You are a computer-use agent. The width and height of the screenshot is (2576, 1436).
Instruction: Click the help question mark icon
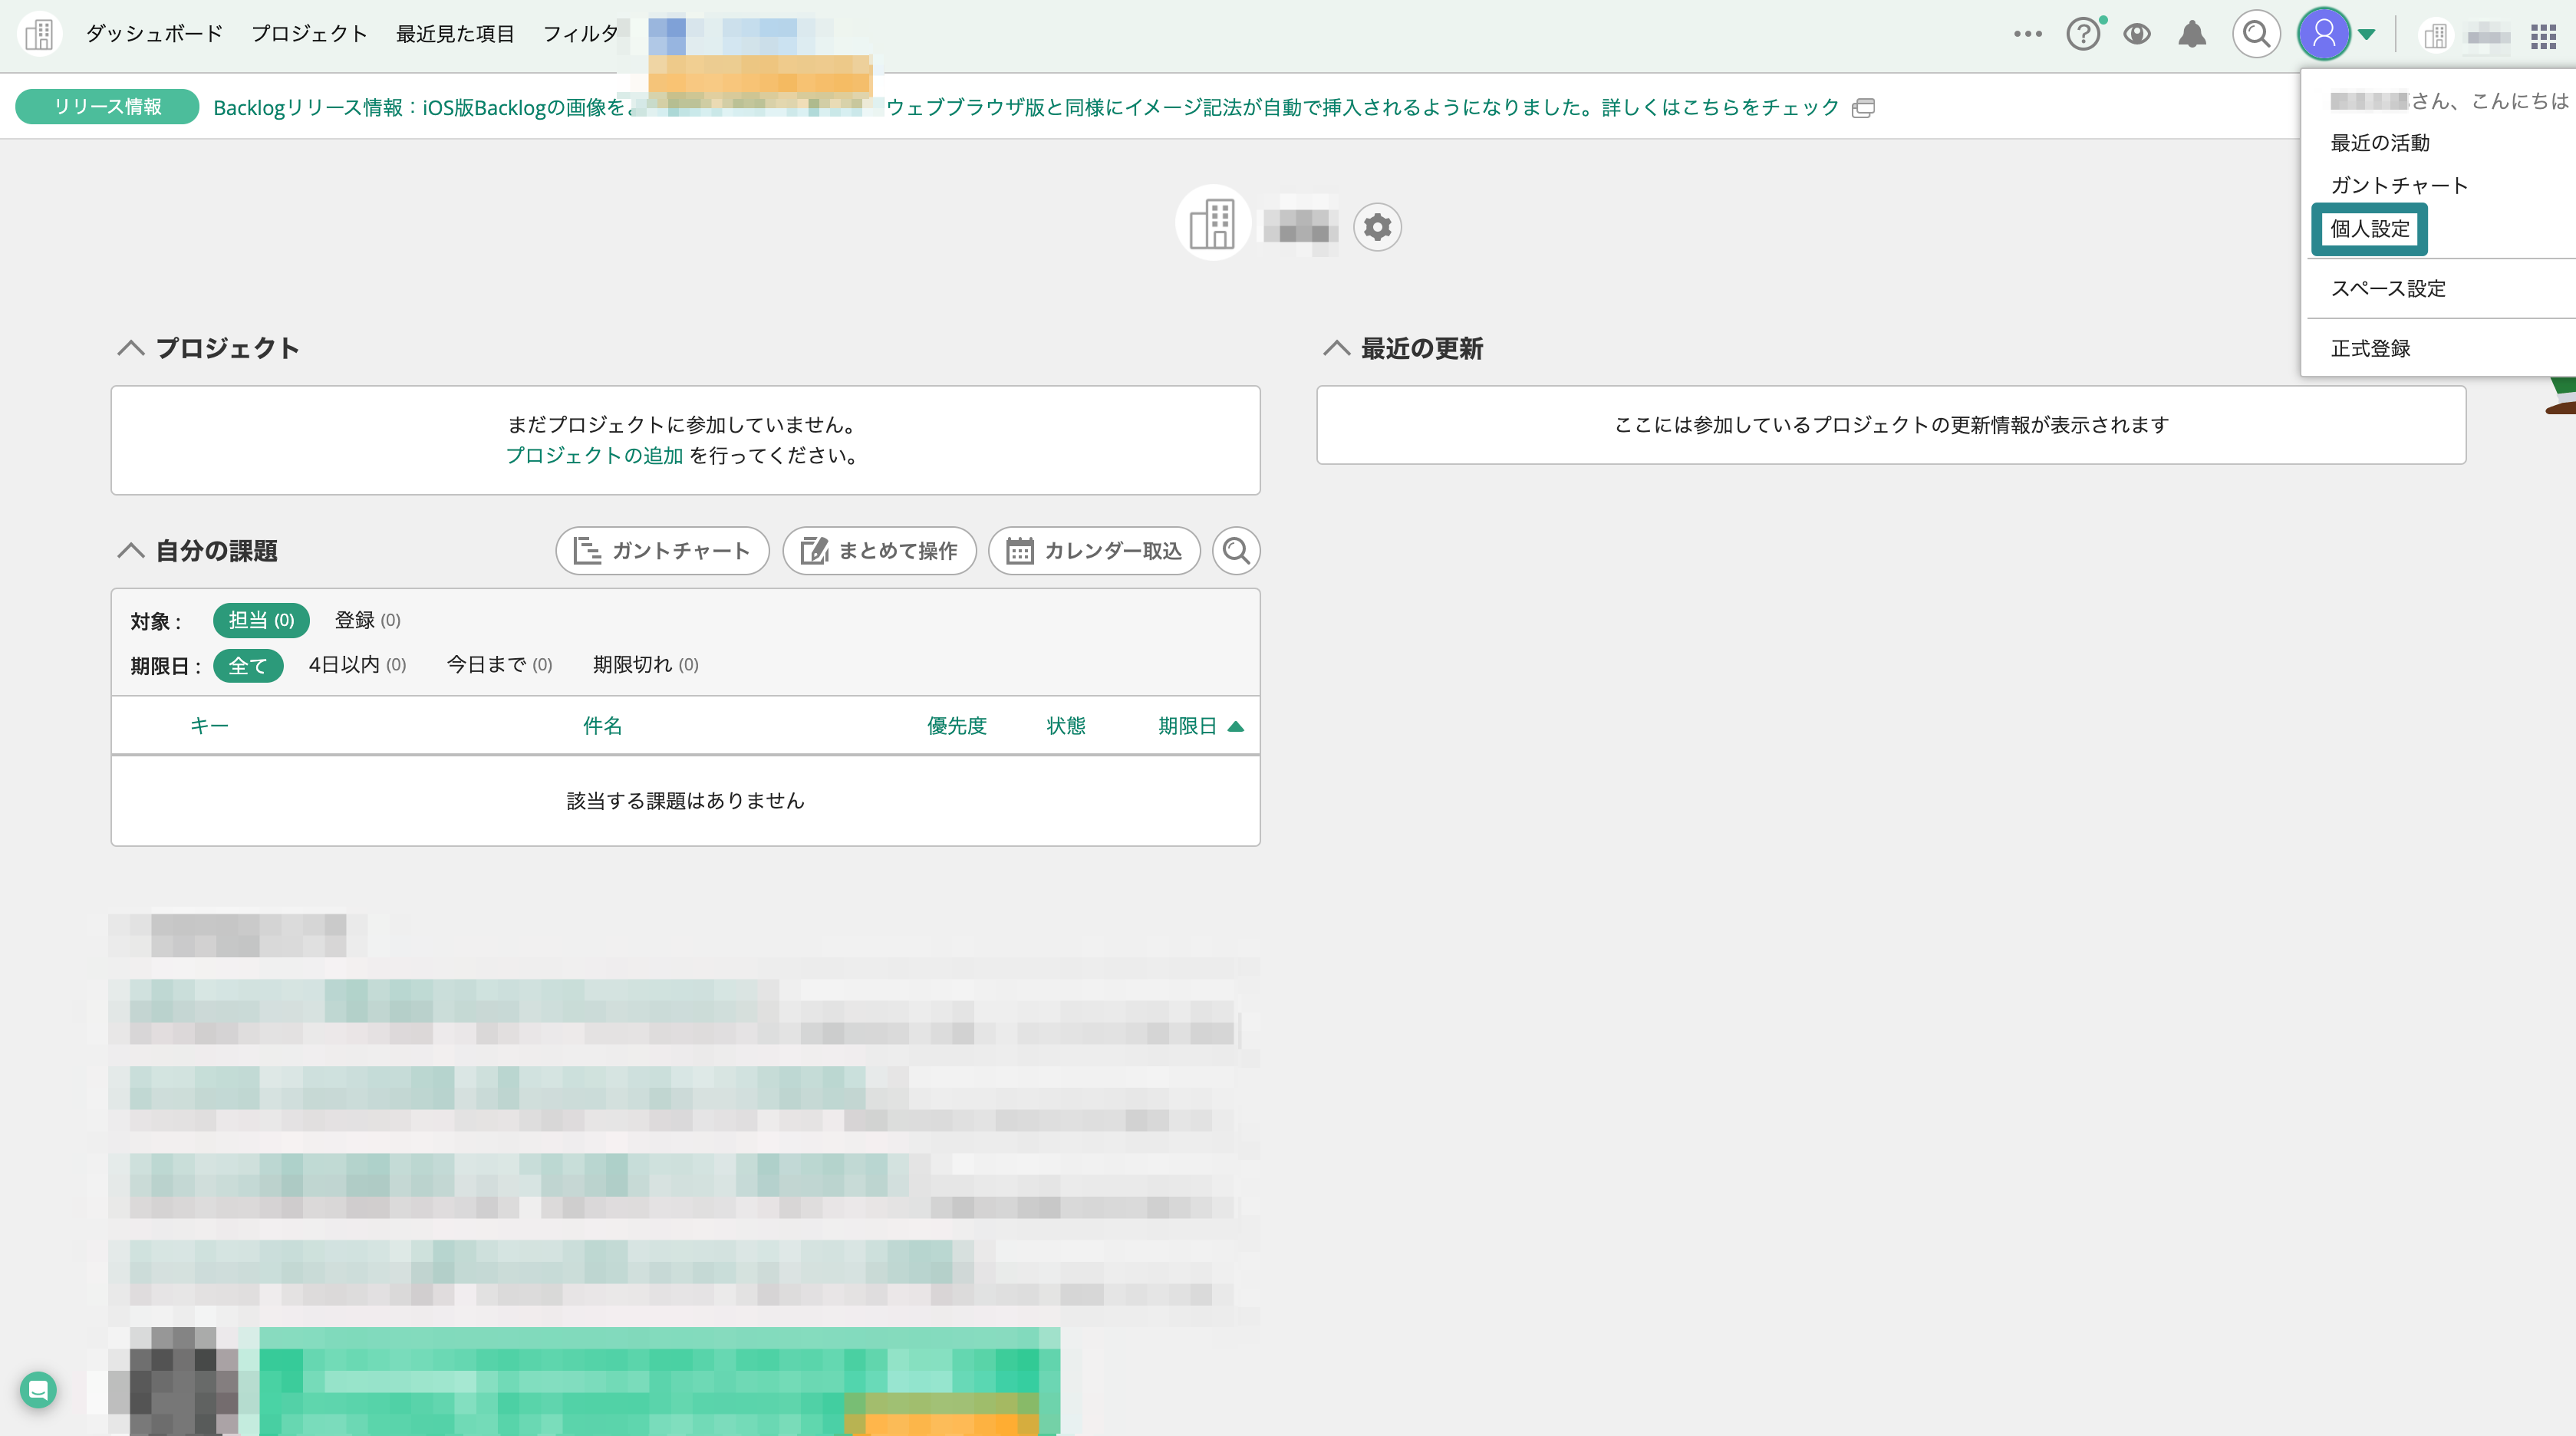click(2083, 35)
